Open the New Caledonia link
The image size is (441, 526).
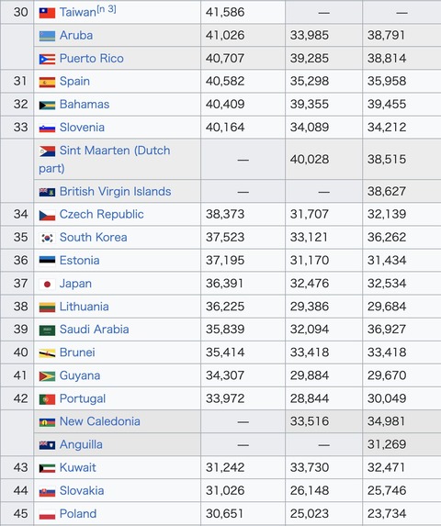coord(99,421)
